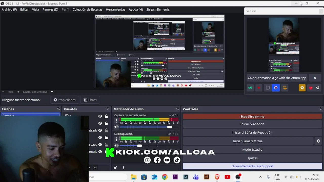
Task: Open the Vista menu
Action: click(x=35, y=9)
